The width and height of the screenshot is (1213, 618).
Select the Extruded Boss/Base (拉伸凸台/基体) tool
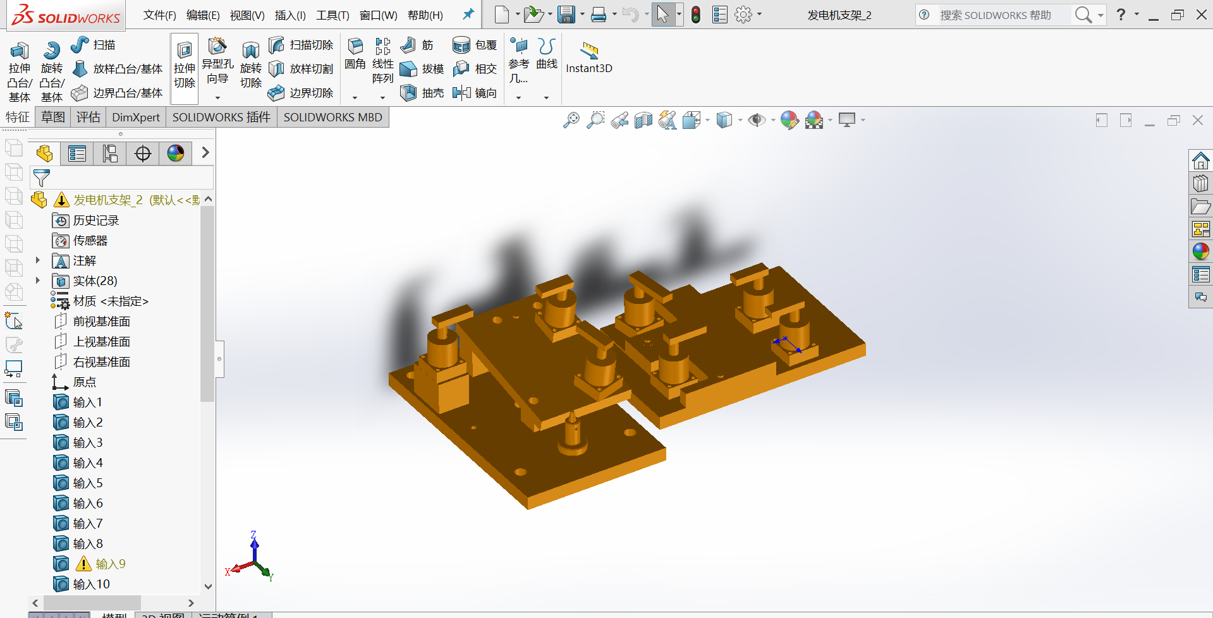coord(20,71)
